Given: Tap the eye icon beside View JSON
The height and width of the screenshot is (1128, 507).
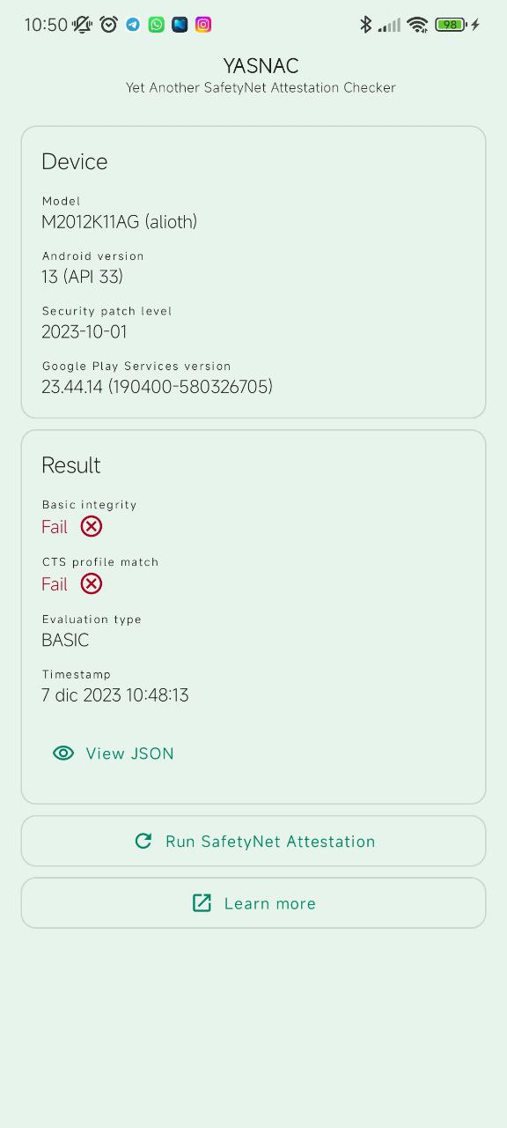Looking at the screenshot, I should [x=63, y=753].
